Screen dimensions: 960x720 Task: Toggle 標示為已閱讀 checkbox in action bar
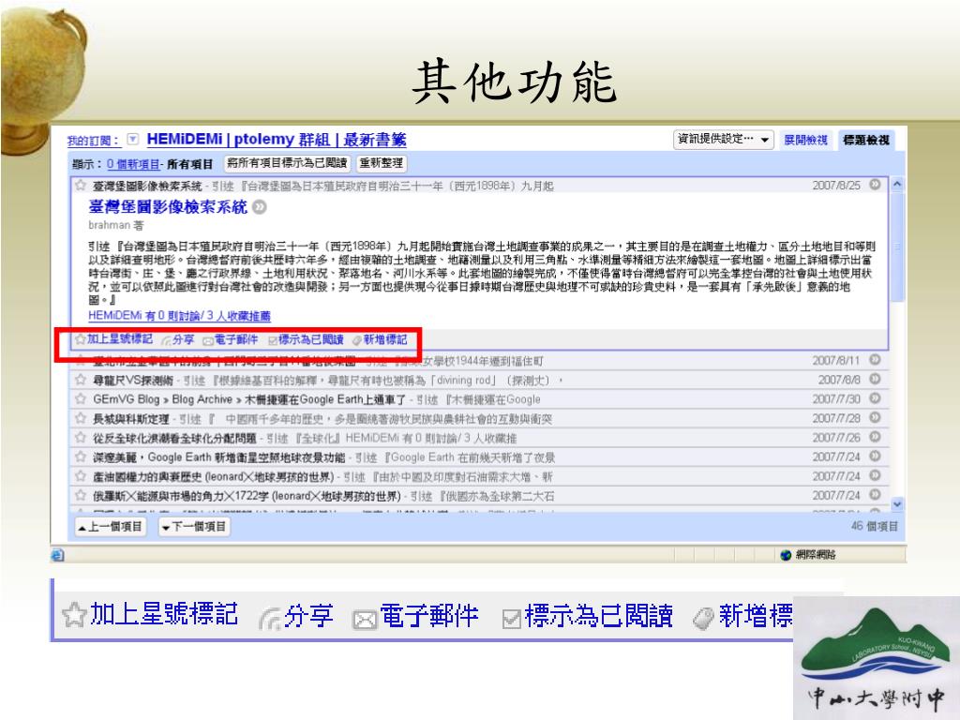[x=273, y=340]
